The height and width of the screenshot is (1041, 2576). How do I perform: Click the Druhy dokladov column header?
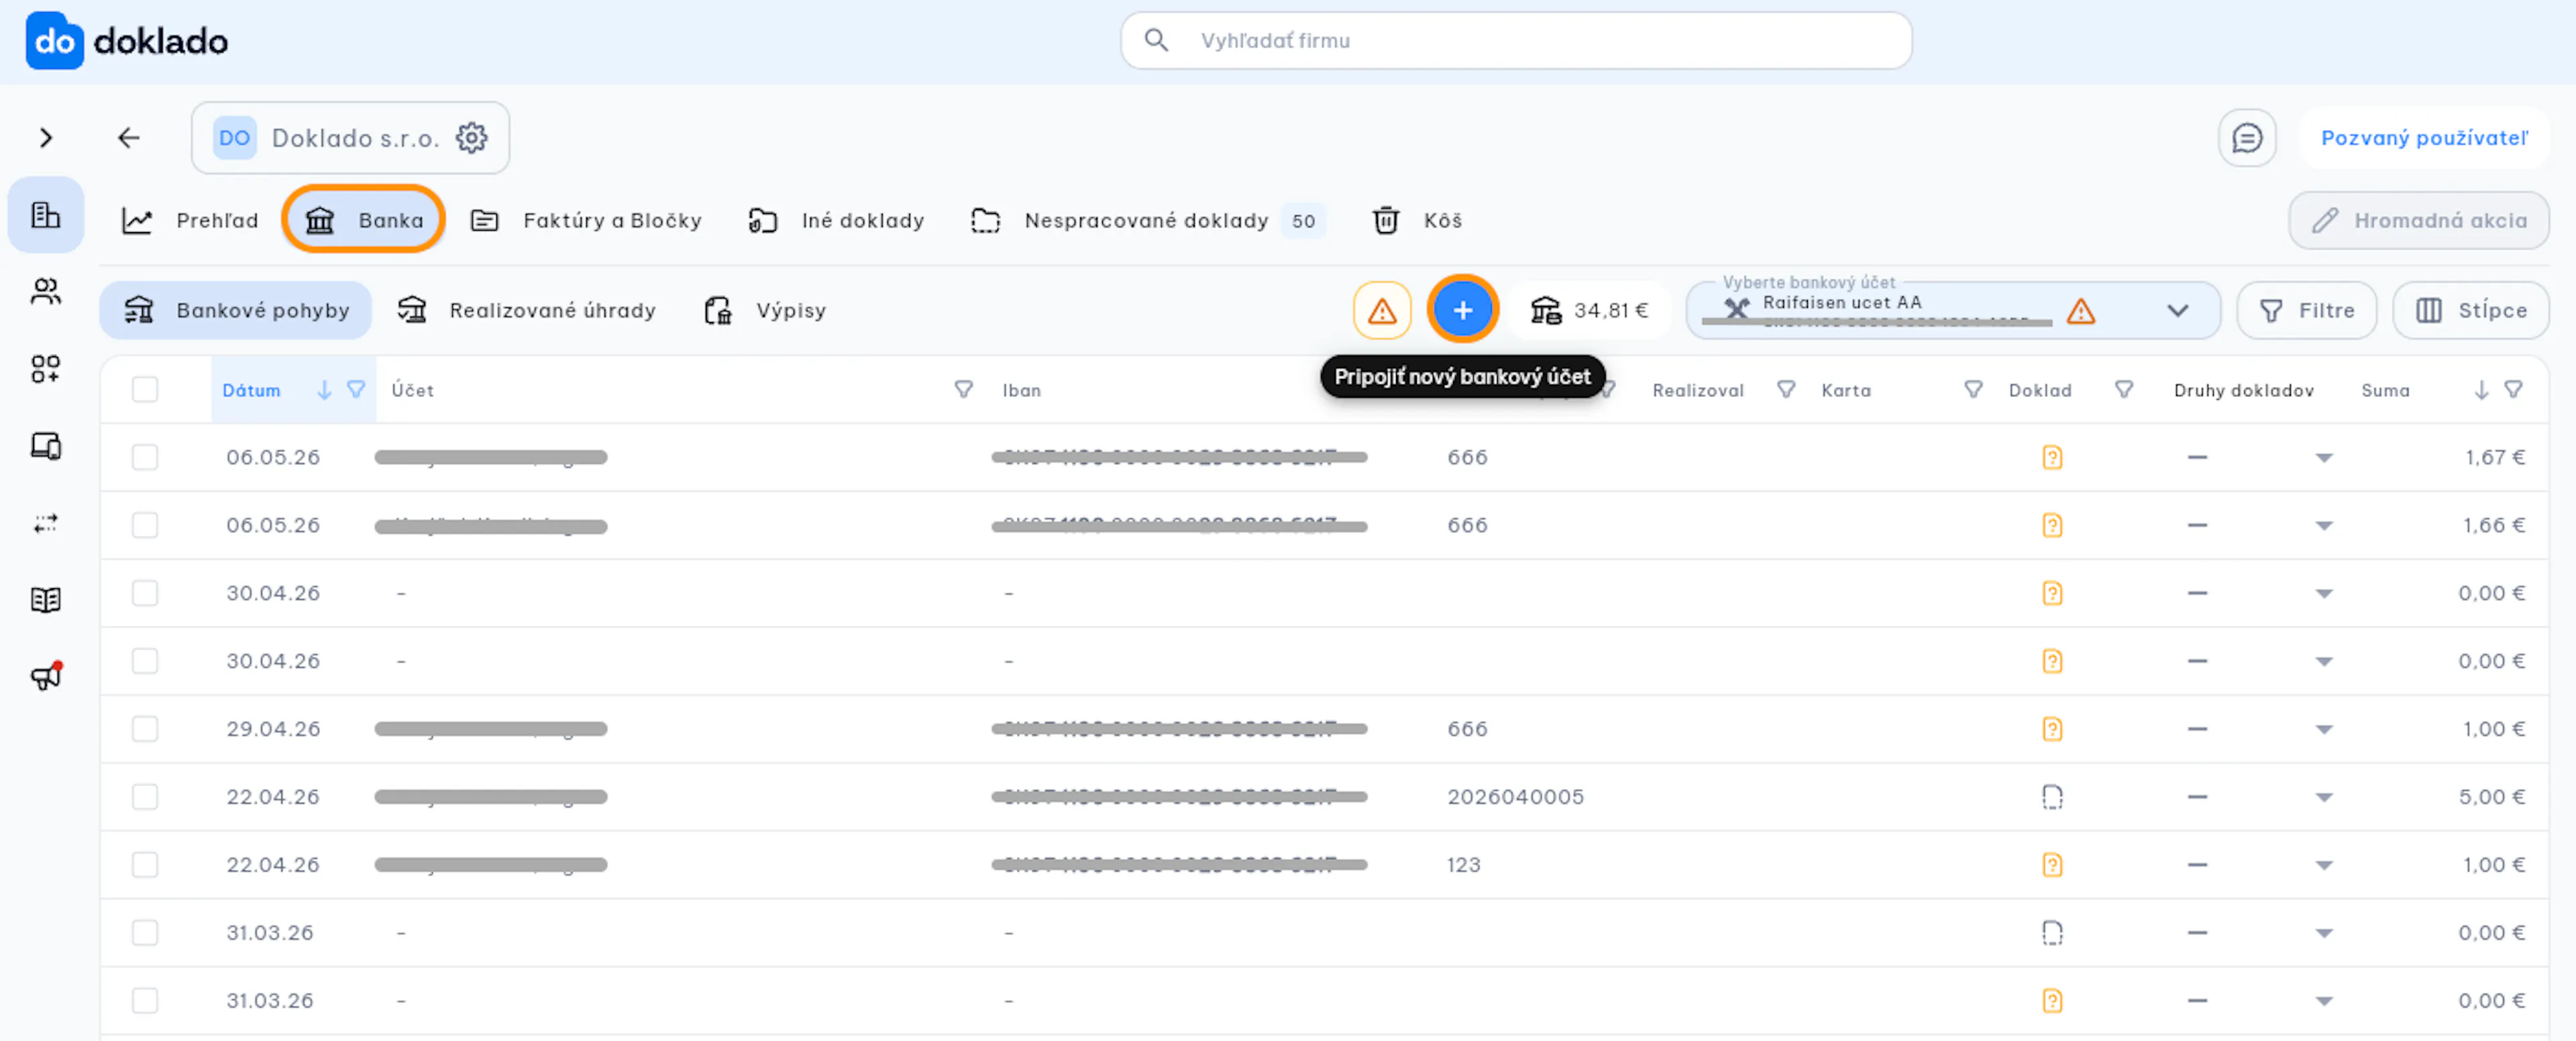click(x=2243, y=391)
